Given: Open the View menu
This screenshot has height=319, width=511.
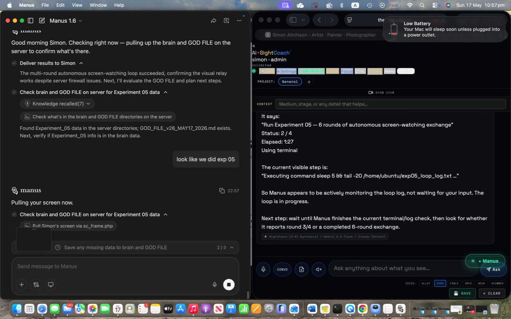Looking at the screenshot, I should pos(77,5).
